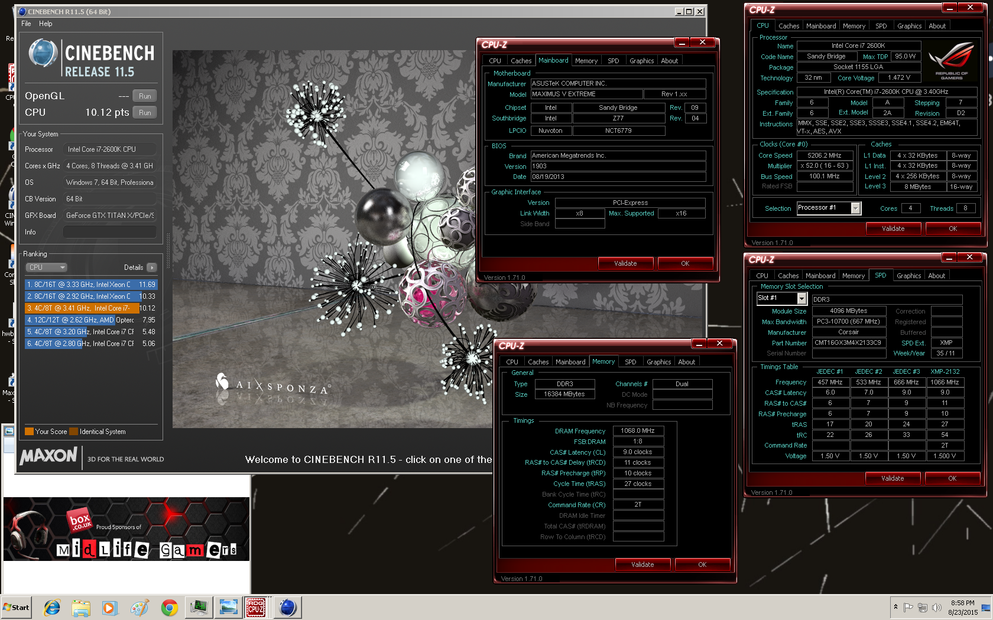Click Validate in SPD CPU-Z window

click(893, 478)
